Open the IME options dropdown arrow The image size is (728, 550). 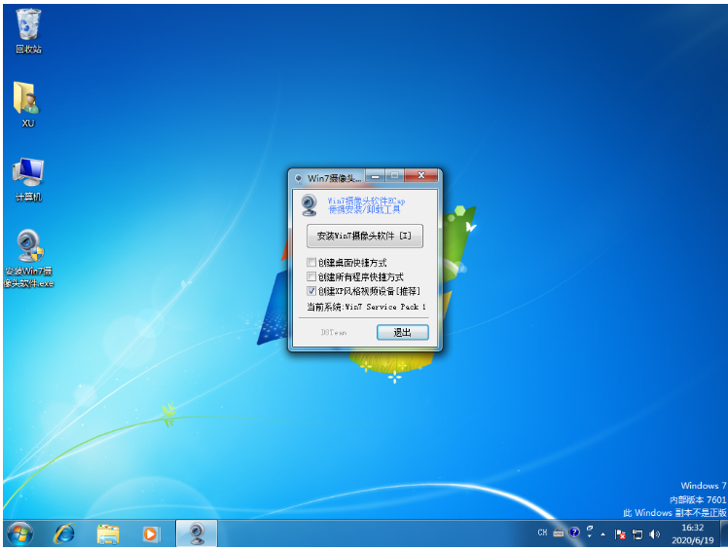pos(589,534)
